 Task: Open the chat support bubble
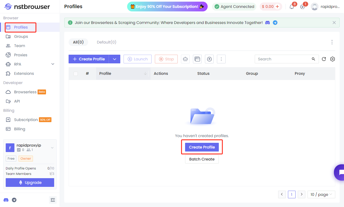[340, 172]
